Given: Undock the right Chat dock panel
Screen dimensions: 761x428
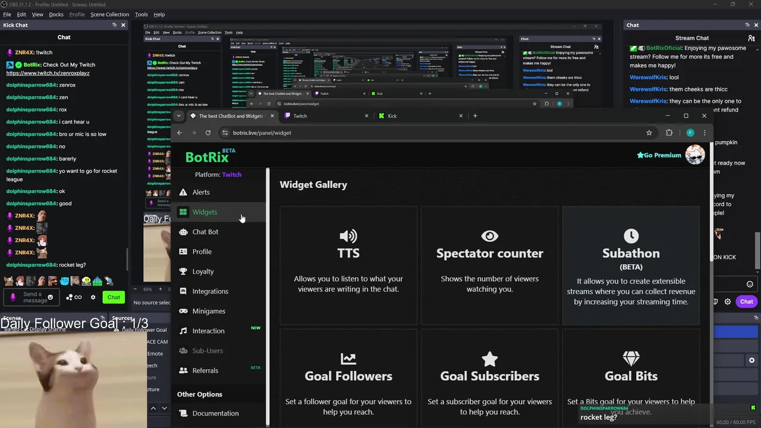Looking at the screenshot, I should [747, 25].
